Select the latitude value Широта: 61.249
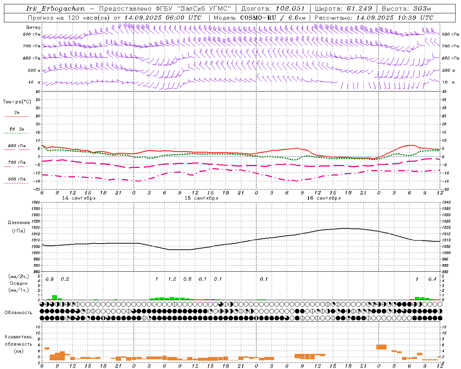Viewport: 461px width, 369px height. click(343, 9)
